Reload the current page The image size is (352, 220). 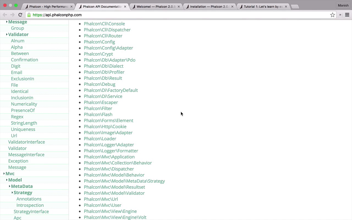click(x=20, y=15)
